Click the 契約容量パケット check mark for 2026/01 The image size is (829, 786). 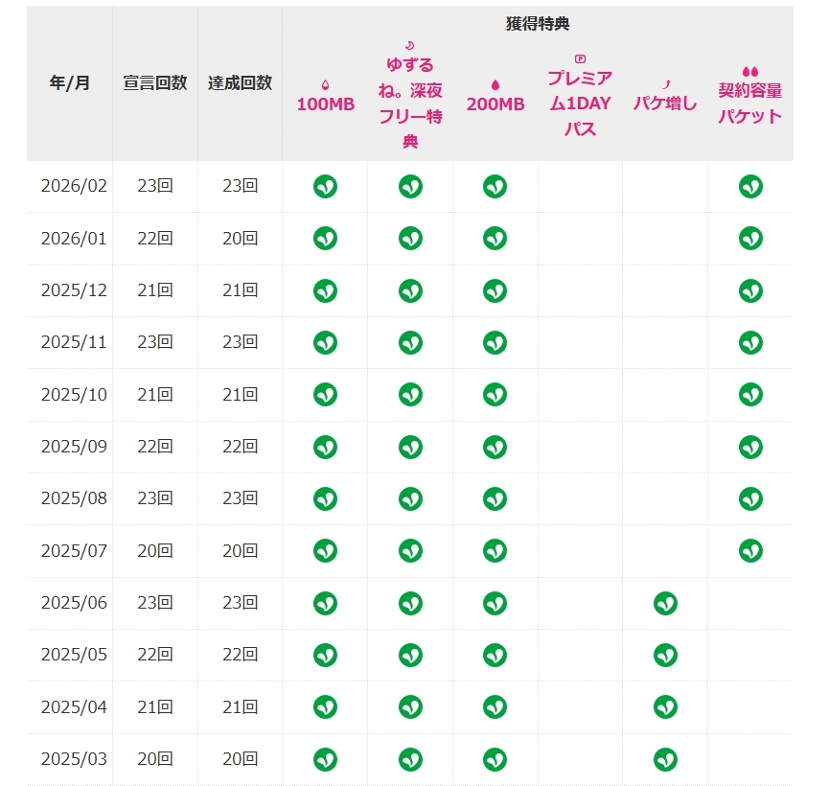(750, 238)
